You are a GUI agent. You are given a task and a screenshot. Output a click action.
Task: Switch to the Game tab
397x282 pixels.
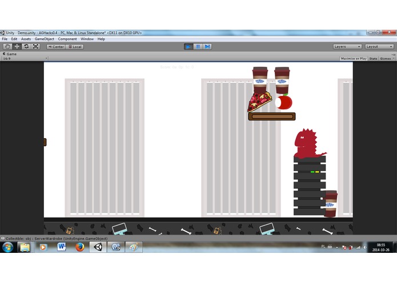click(10, 54)
